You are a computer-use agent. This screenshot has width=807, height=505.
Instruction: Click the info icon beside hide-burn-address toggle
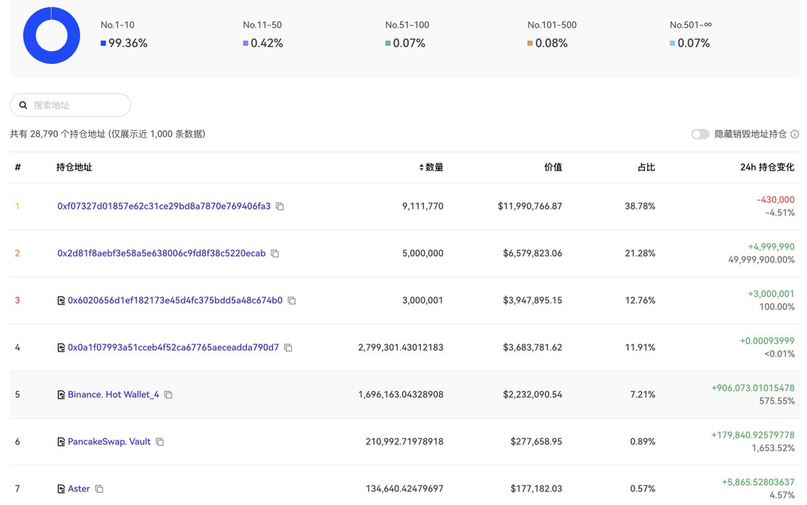click(795, 134)
